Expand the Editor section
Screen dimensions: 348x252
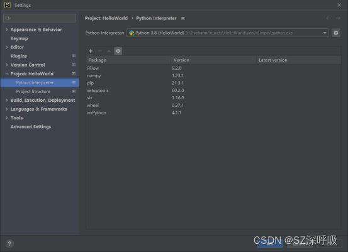(x=7, y=47)
